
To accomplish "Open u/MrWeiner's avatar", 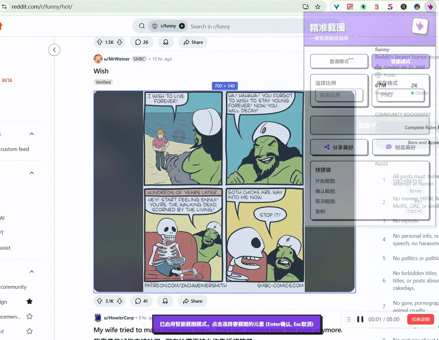I will click(98, 59).
